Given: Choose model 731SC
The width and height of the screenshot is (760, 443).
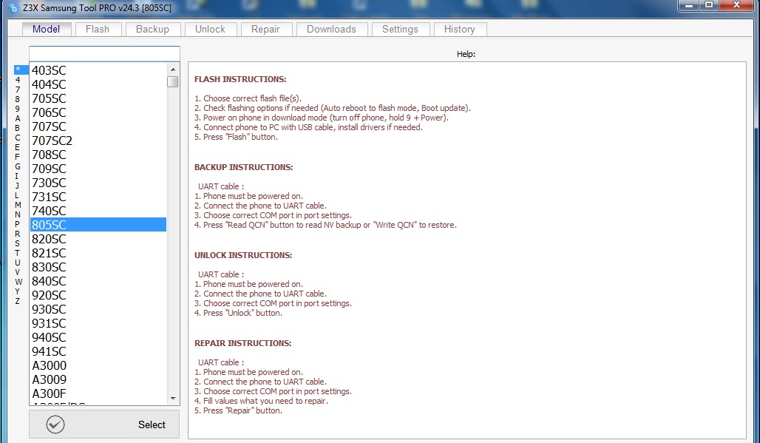Looking at the screenshot, I should [x=98, y=197].
